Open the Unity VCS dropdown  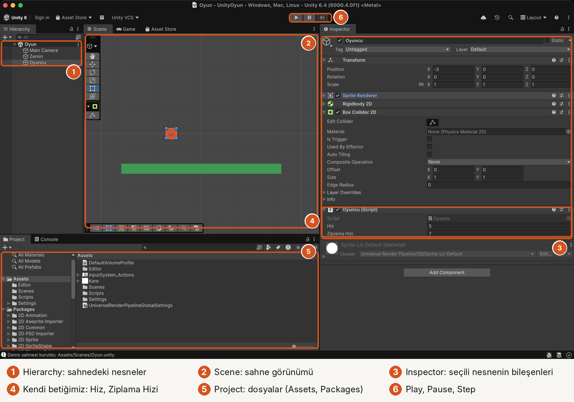tap(125, 18)
